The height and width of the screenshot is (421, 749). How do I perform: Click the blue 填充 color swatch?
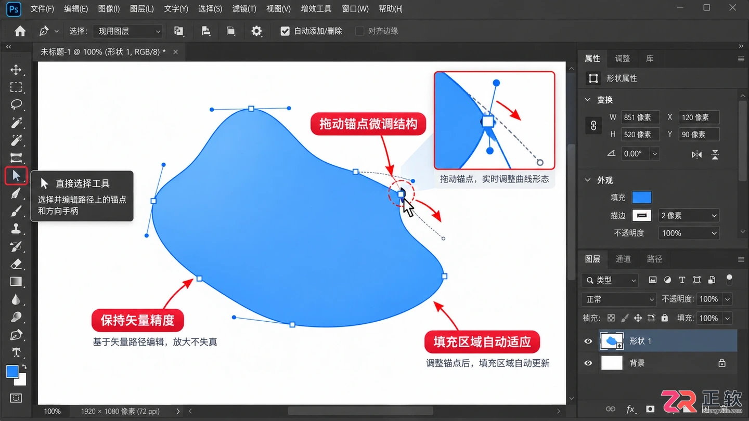641,198
